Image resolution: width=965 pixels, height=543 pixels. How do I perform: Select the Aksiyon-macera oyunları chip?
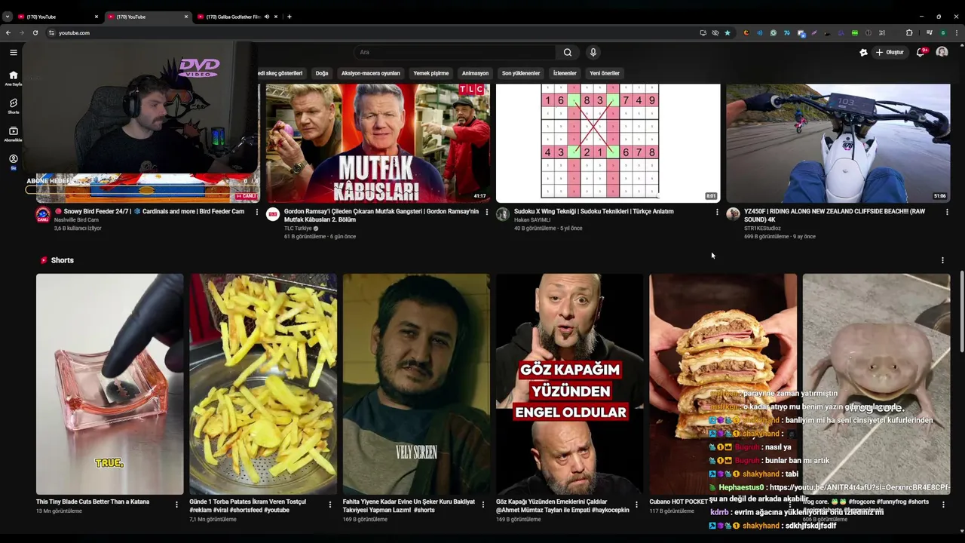click(370, 73)
